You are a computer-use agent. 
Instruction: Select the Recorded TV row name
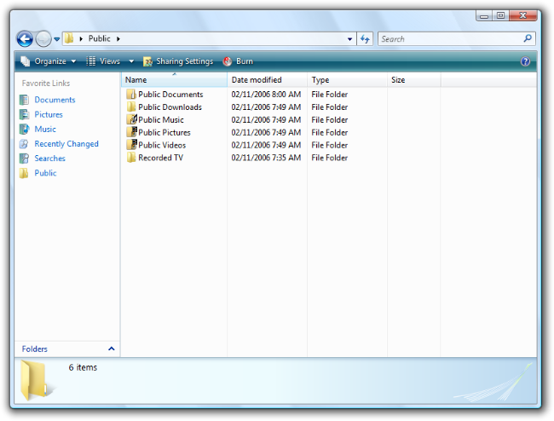tap(161, 158)
